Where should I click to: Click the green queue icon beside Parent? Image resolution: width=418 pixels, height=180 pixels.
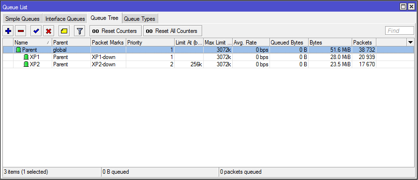click(x=19, y=50)
